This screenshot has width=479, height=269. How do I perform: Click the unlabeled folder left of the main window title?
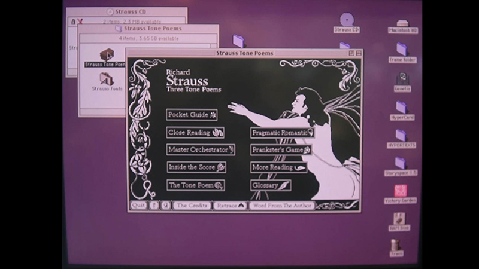click(238, 41)
